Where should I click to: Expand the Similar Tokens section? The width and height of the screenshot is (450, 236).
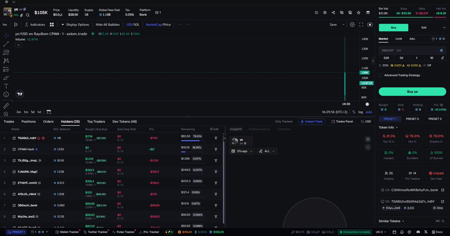(x=391, y=221)
